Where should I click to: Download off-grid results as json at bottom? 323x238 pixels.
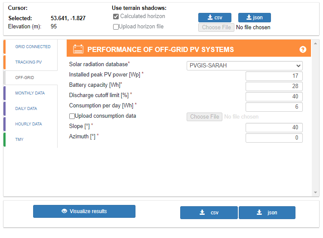[267, 213]
